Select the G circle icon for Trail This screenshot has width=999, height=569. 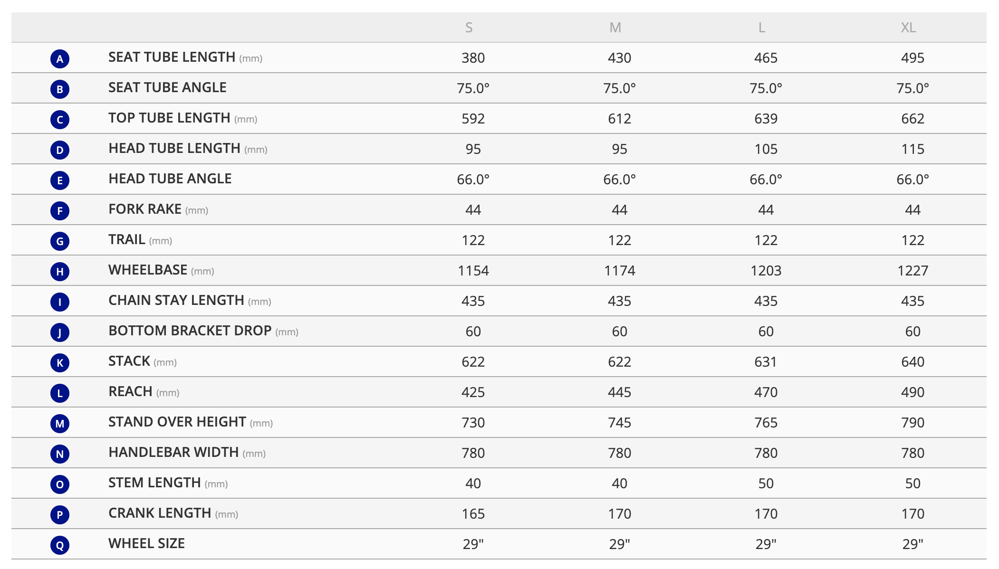pyautogui.click(x=60, y=241)
